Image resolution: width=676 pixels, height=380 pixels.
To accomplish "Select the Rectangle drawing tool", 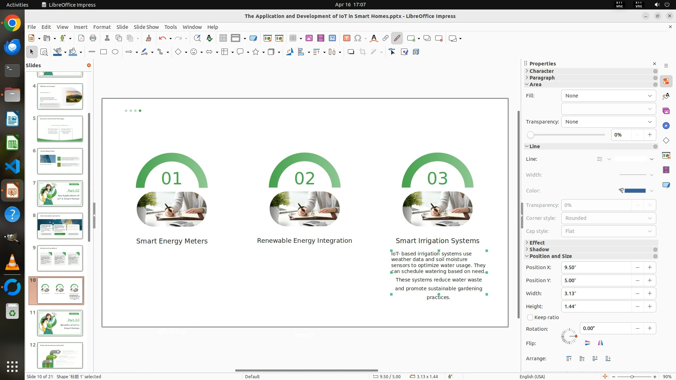I will point(104,52).
